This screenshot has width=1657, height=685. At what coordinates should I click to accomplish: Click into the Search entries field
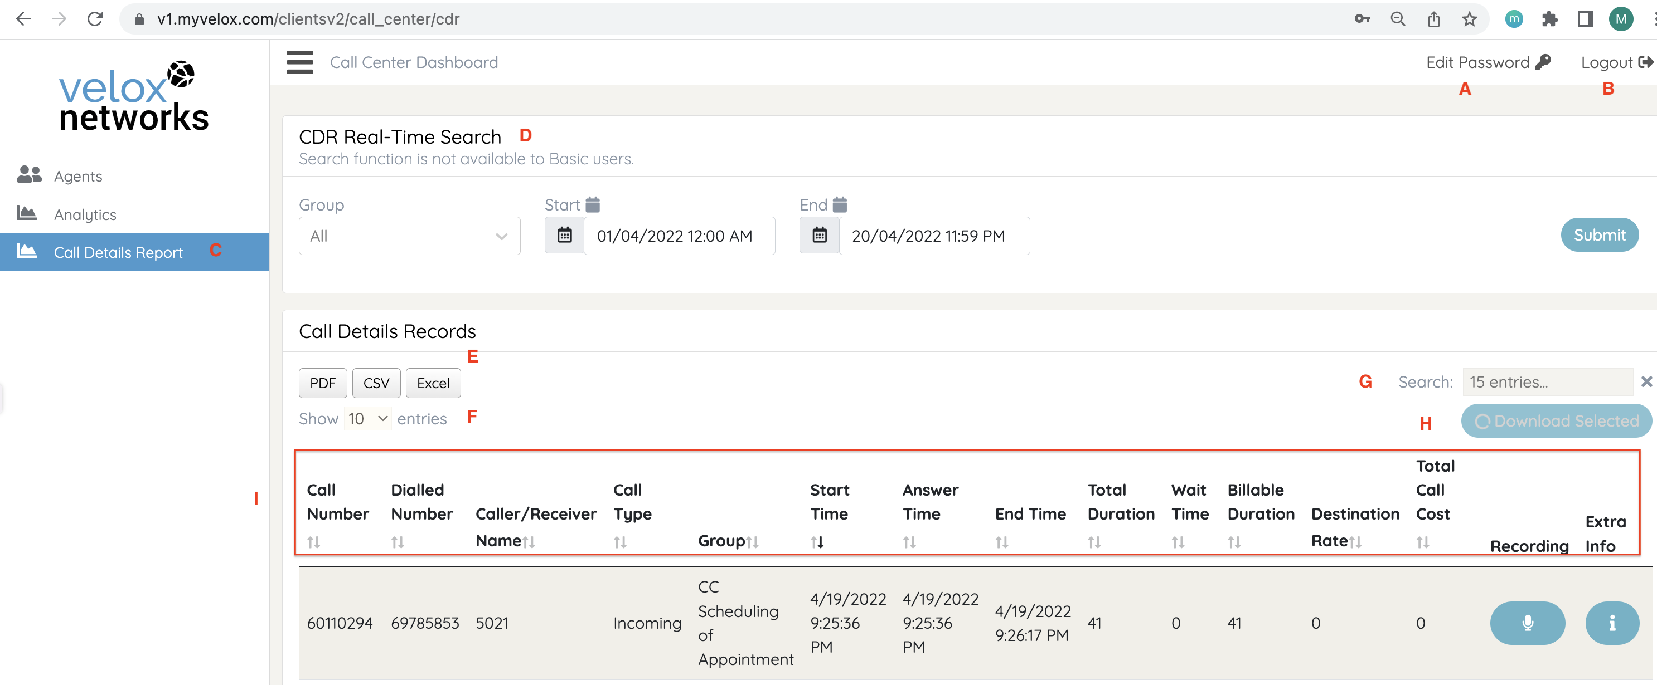[1547, 381]
